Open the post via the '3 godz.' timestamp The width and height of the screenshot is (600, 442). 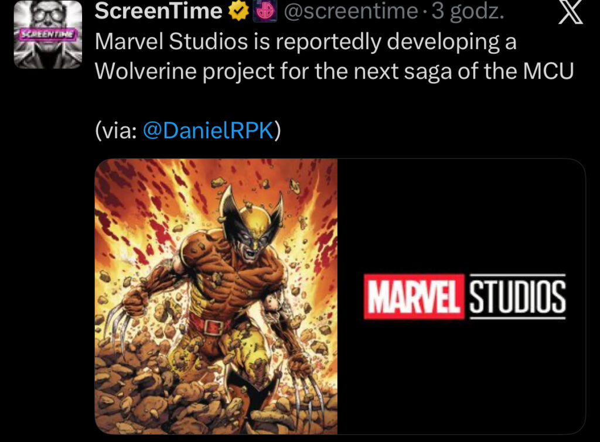point(468,12)
